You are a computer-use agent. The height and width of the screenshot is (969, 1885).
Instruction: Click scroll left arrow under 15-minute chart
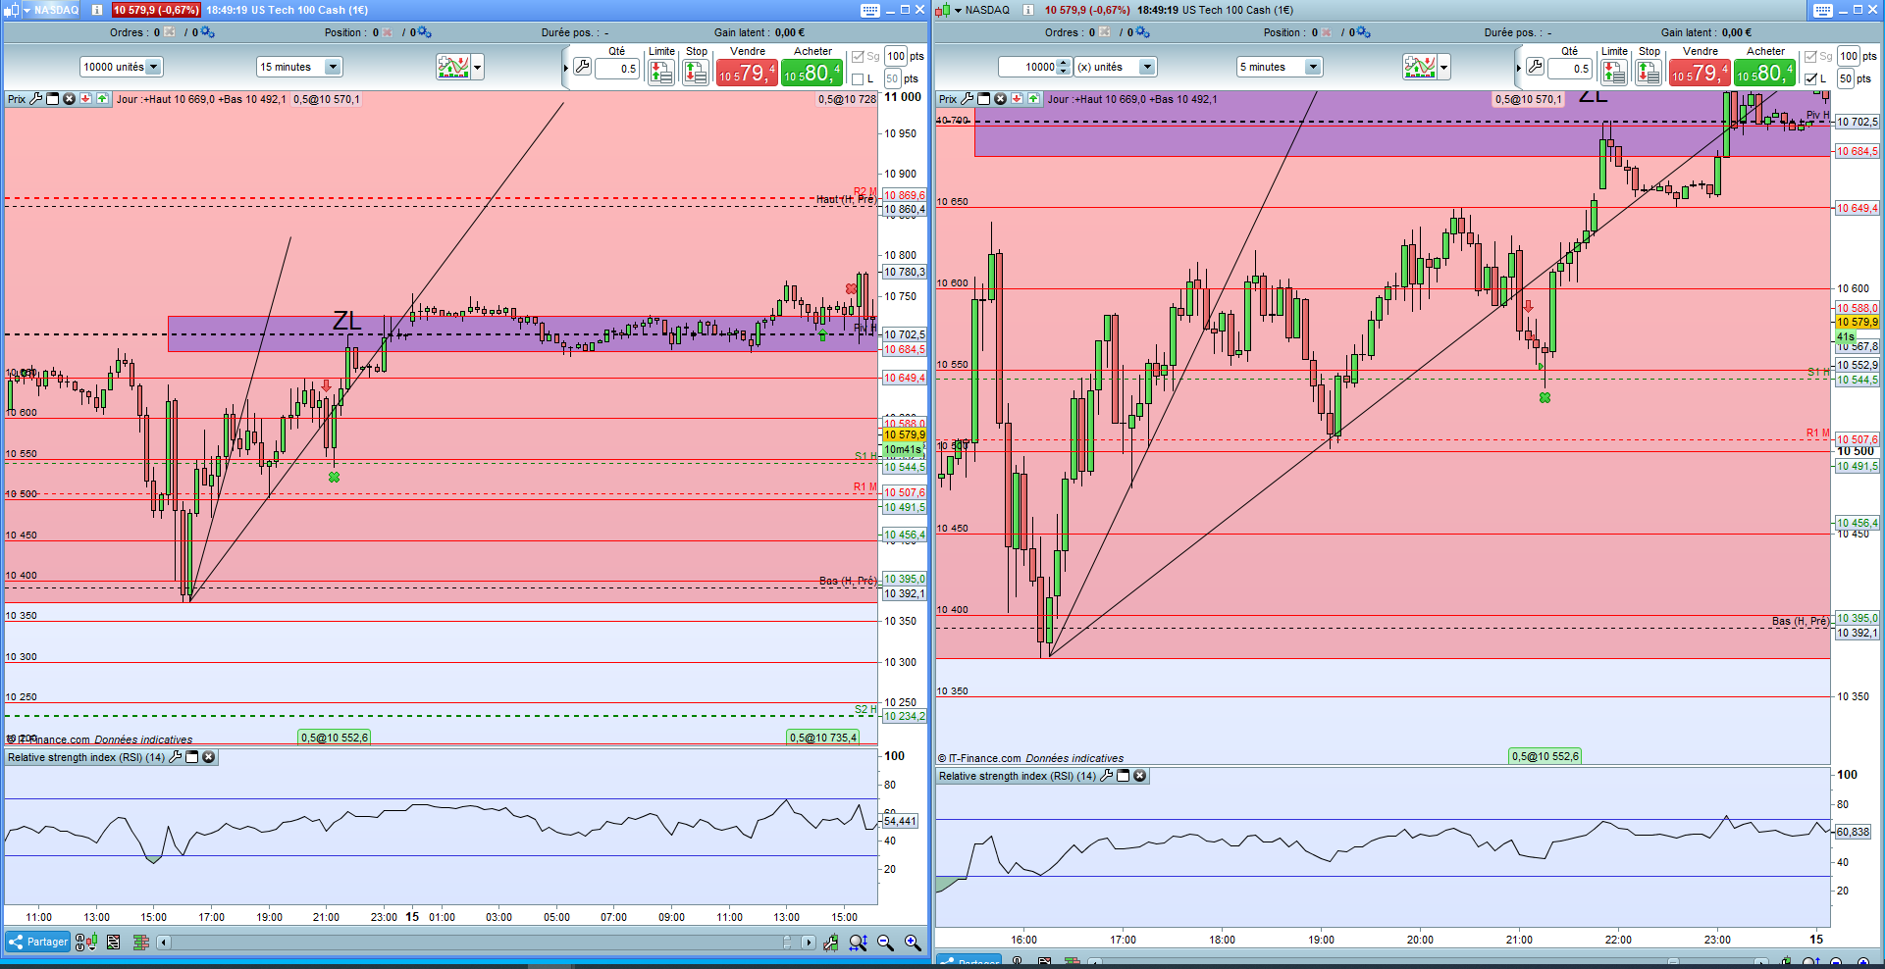[164, 943]
